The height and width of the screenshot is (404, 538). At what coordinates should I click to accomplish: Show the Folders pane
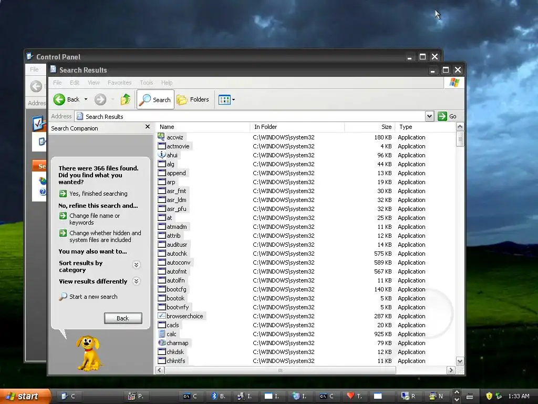(193, 99)
